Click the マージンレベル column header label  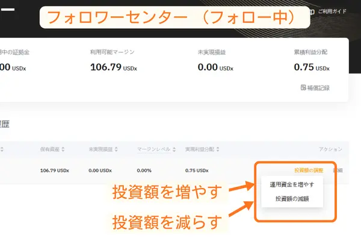point(153,149)
